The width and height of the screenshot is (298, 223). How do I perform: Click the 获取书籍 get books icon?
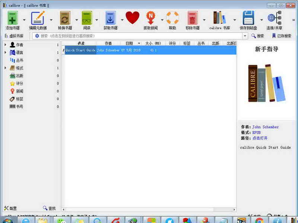(111, 18)
